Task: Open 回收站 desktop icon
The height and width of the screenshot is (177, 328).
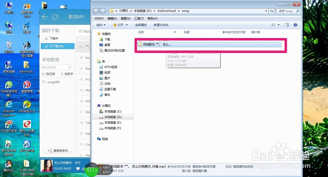Action: pyautogui.click(x=9, y=47)
